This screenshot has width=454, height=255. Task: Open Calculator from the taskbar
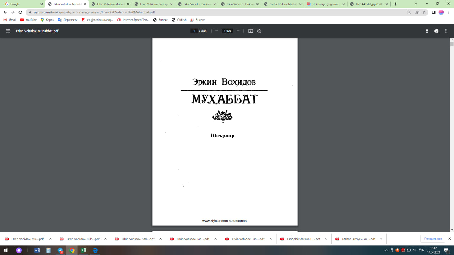coord(49,250)
